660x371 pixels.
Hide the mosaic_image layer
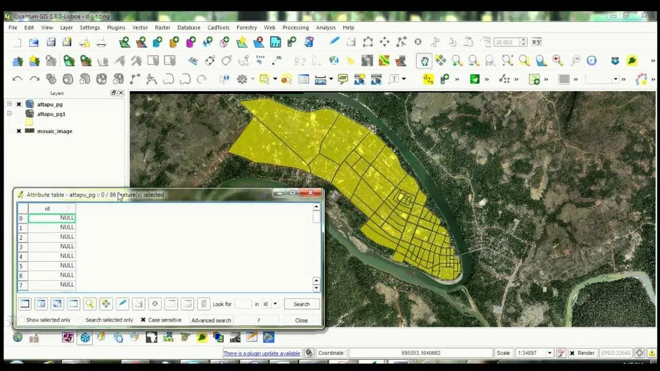[x=19, y=131]
